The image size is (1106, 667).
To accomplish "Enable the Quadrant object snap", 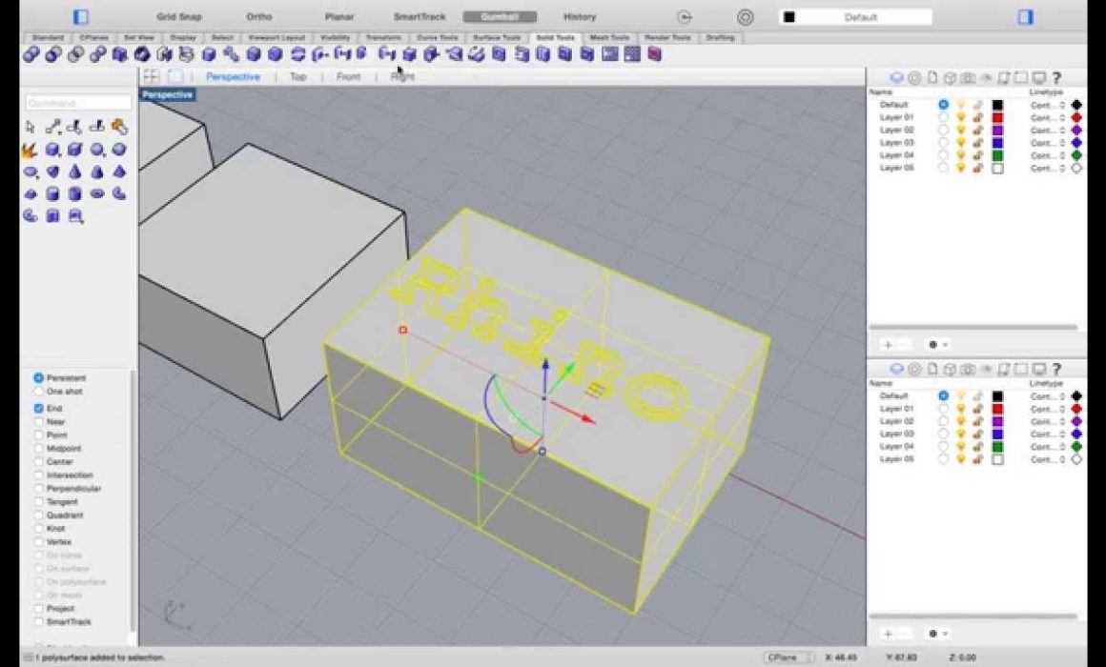I will pyautogui.click(x=39, y=515).
